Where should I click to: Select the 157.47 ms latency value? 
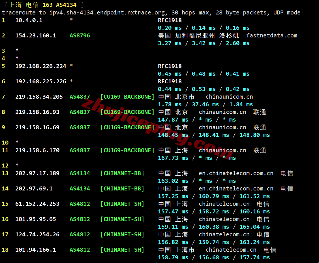[x=173, y=211]
